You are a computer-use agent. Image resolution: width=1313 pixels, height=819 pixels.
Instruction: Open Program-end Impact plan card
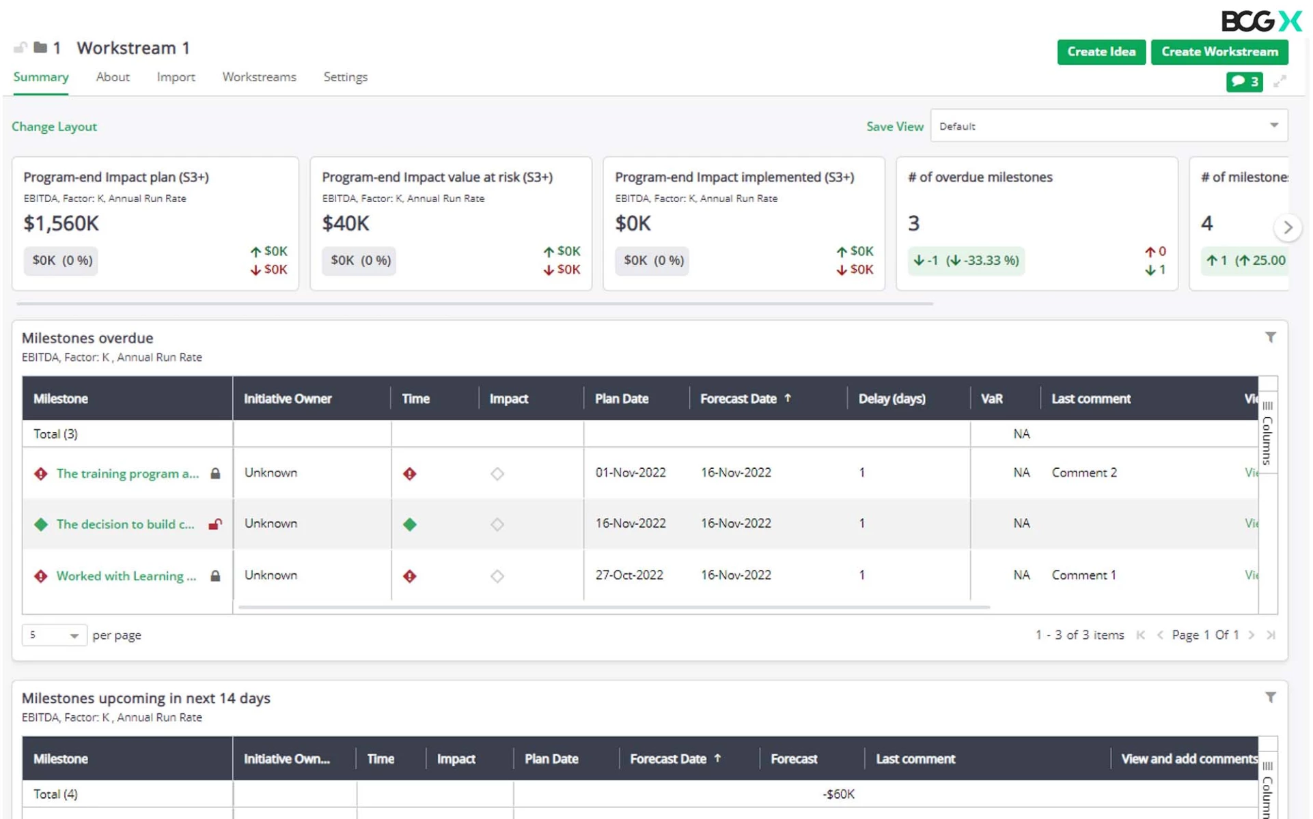click(x=155, y=224)
